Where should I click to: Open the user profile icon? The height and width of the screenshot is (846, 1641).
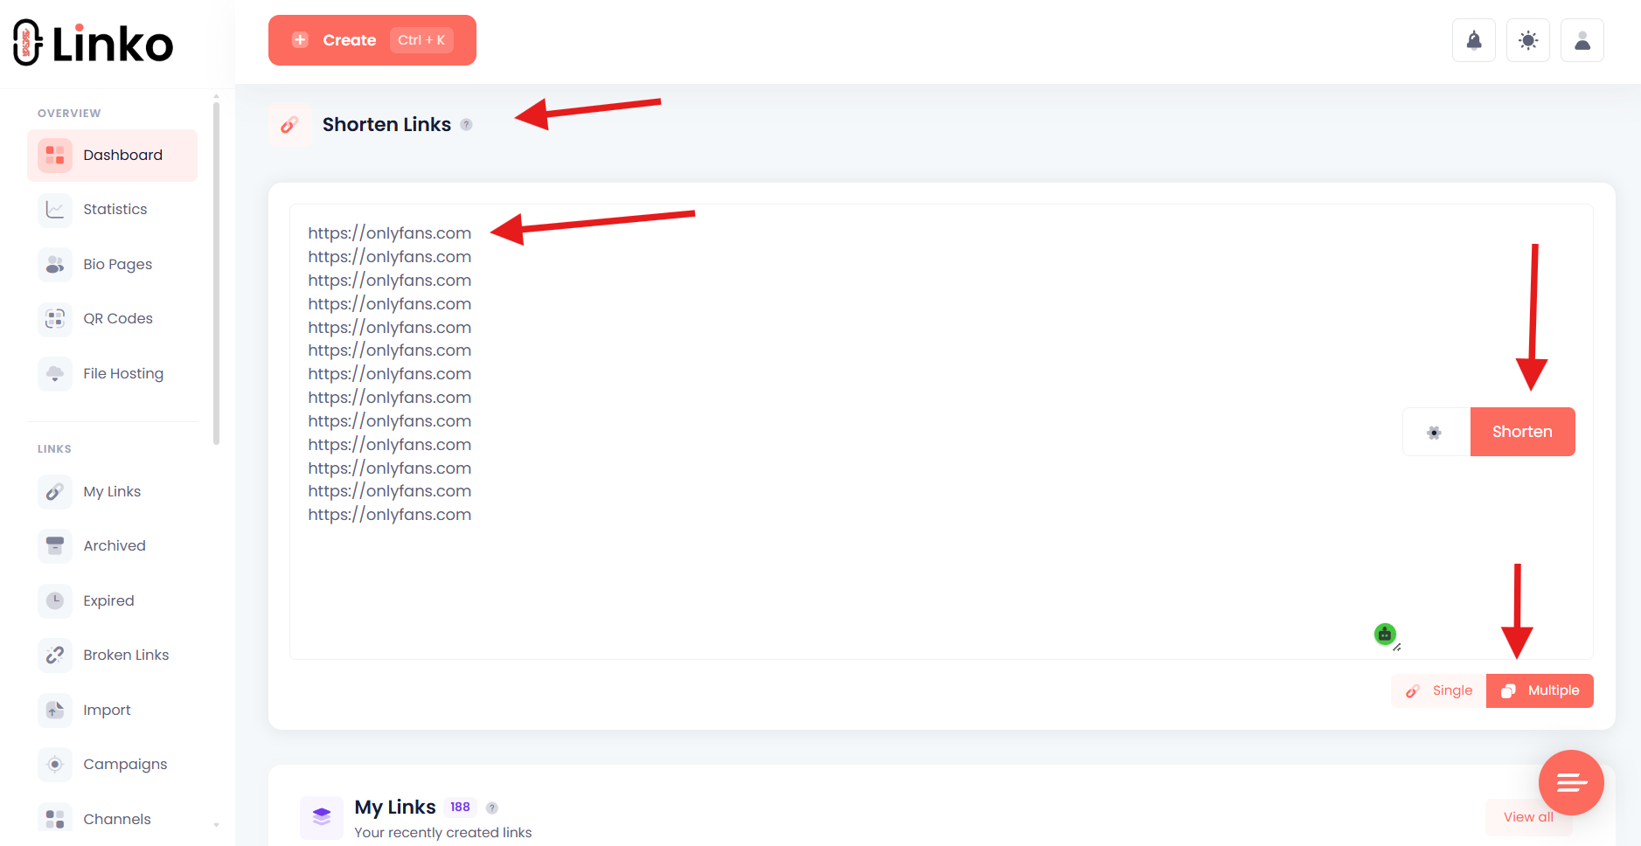1582,40
